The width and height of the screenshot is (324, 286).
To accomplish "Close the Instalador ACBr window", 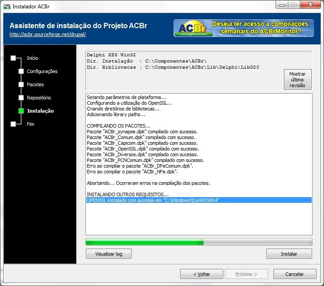I will pyautogui.click(x=310, y=4).
